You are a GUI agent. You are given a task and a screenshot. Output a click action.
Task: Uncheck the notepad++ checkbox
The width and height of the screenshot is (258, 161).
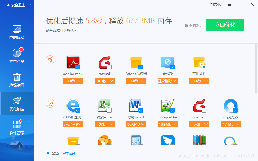pyautogui.click(x=172, y=110)
